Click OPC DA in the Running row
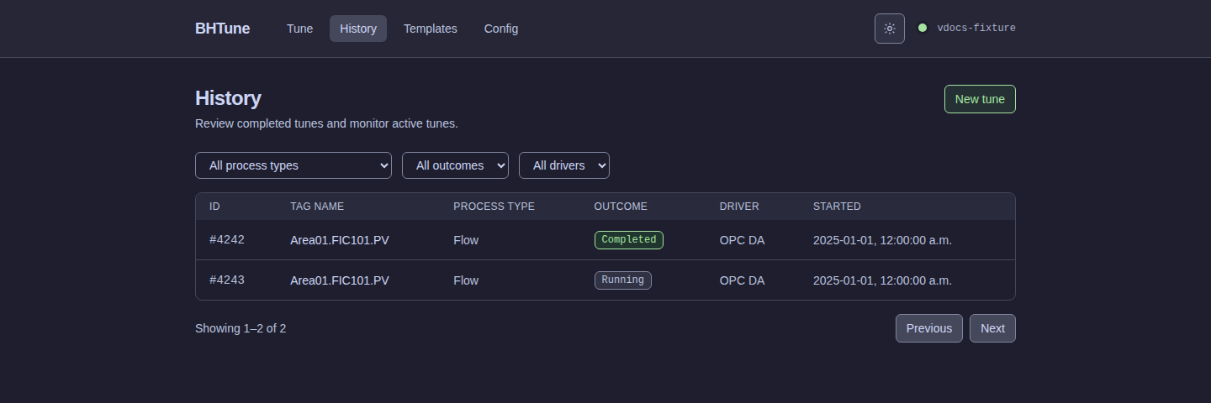 [x=743, y=280]
